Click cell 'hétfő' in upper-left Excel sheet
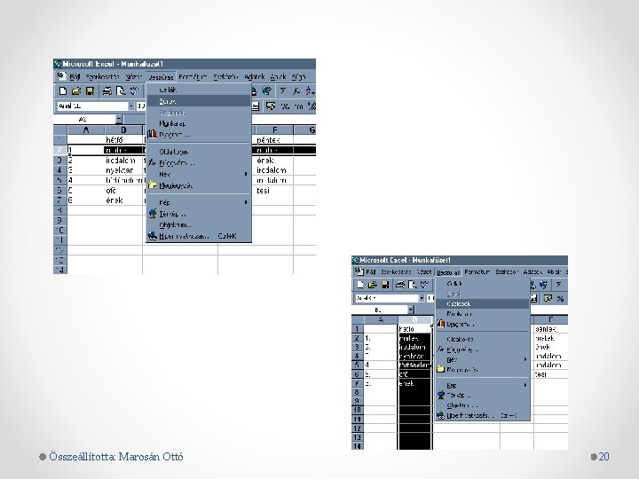 pyautogui.click(x=123, y=140)
